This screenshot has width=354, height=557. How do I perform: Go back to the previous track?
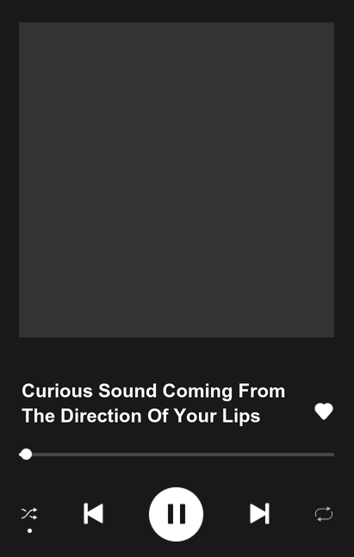[x=94, y=513]
